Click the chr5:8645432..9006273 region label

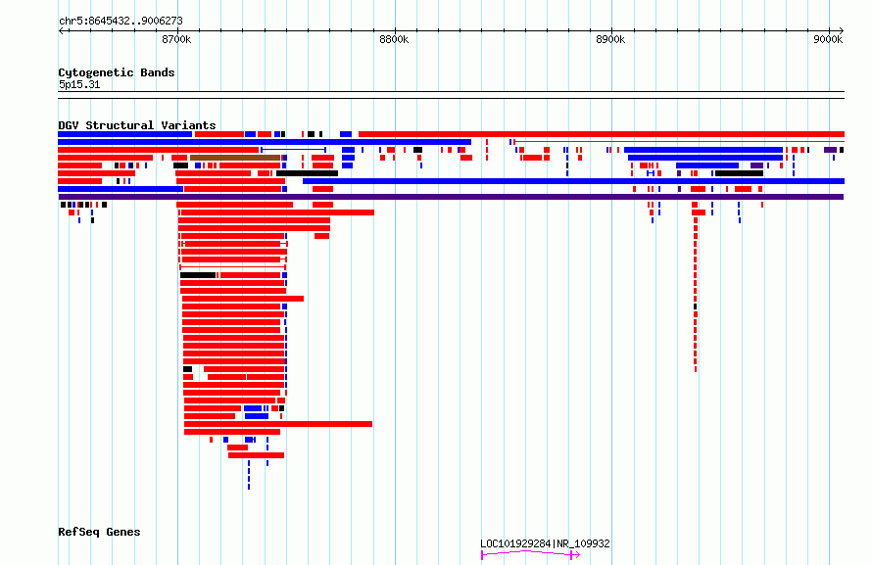point(121,21)
